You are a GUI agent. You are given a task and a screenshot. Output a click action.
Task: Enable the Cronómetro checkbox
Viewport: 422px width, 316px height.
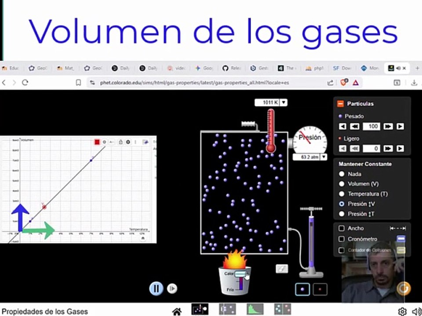(x=342, y=239)
